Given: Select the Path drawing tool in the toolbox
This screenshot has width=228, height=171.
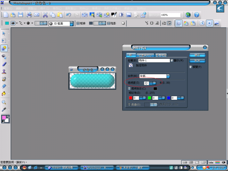Looking at the screenshot, I should (x=4, y=48).
